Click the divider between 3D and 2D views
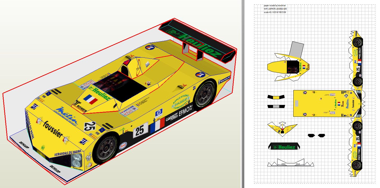Image resolution: width=380 pixels, height=188 pixels. coord(243,94)
